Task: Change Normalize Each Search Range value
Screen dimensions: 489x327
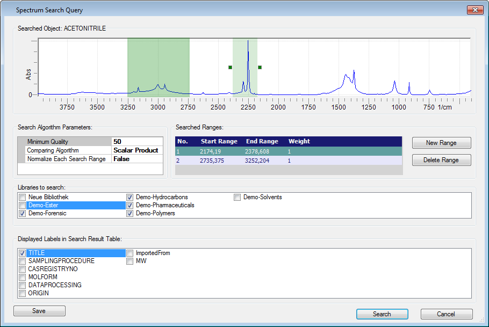Action: pos(137,159)
